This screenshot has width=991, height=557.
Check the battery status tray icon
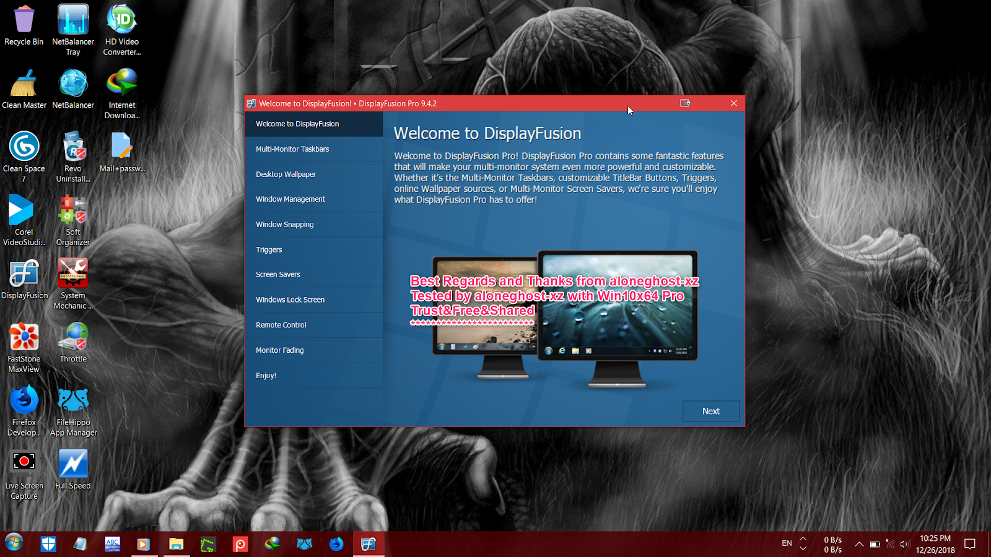pos(875,545)
